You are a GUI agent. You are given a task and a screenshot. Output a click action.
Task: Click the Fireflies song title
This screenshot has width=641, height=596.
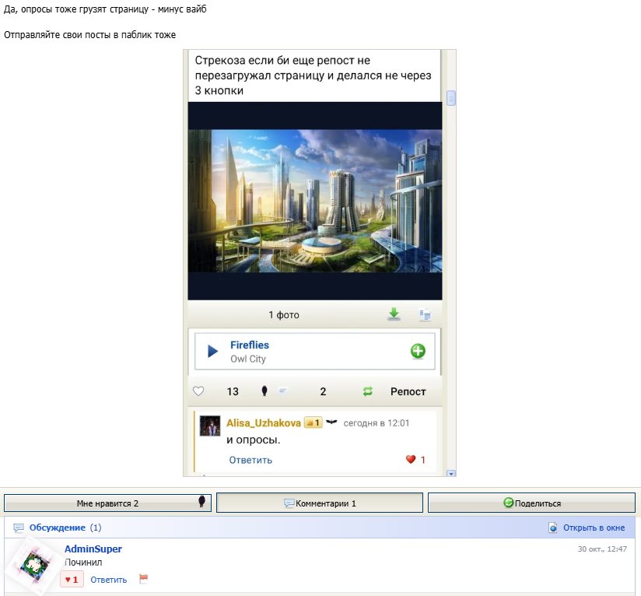point(250,345)
